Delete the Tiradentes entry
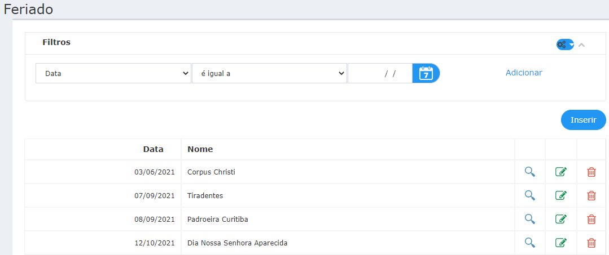The image size is (609, 255). coord(591,196)
